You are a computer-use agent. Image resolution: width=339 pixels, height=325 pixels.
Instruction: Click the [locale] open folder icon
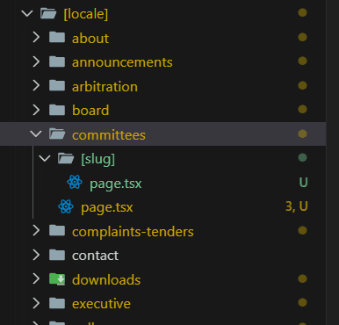coord(48,13)
